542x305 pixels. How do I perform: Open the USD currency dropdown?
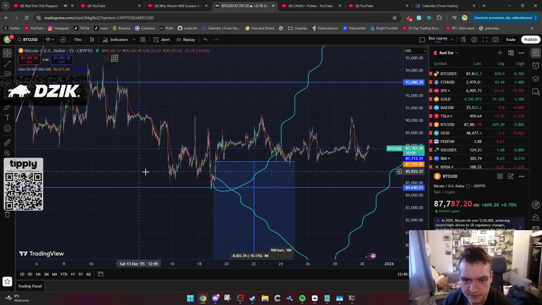[x=415, y=51]
